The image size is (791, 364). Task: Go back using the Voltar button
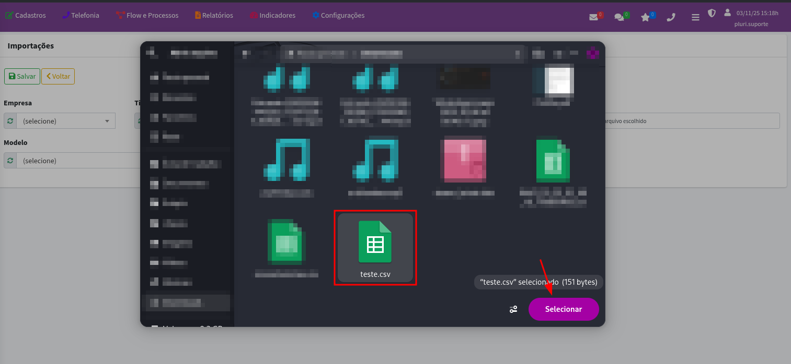click(58, 76)
